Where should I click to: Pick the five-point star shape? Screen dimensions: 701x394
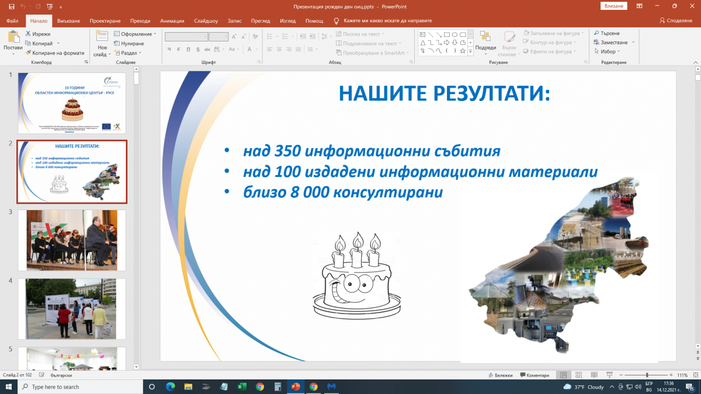pyautogui.click(x=462, y=51)
